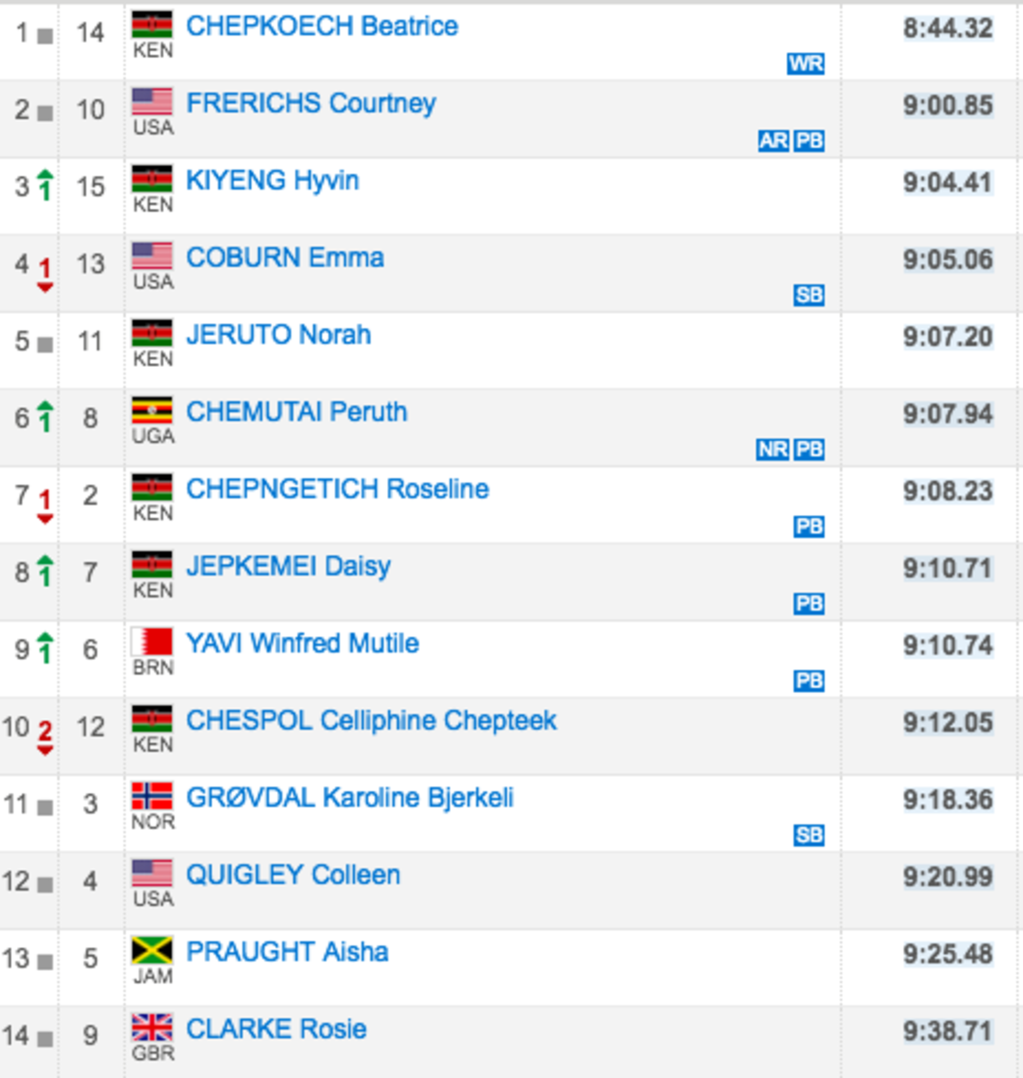Click the WR badge on Chepkoech's row

(805, 63)
